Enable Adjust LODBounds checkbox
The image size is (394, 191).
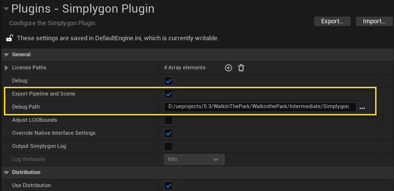click(x=168, y=120)
